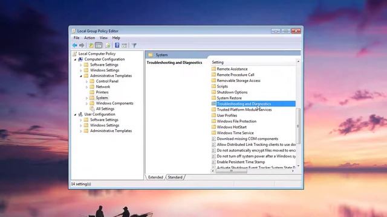Select Windows Components in the left tree

coord(114,103)
